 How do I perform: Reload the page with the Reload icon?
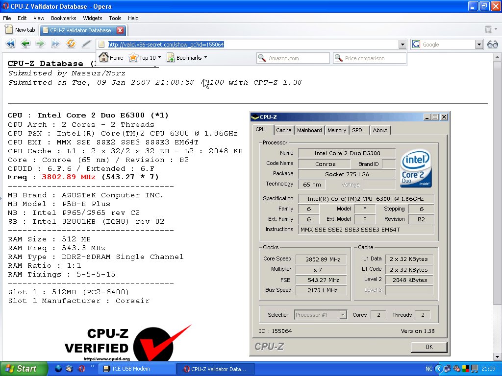[71, 44]
